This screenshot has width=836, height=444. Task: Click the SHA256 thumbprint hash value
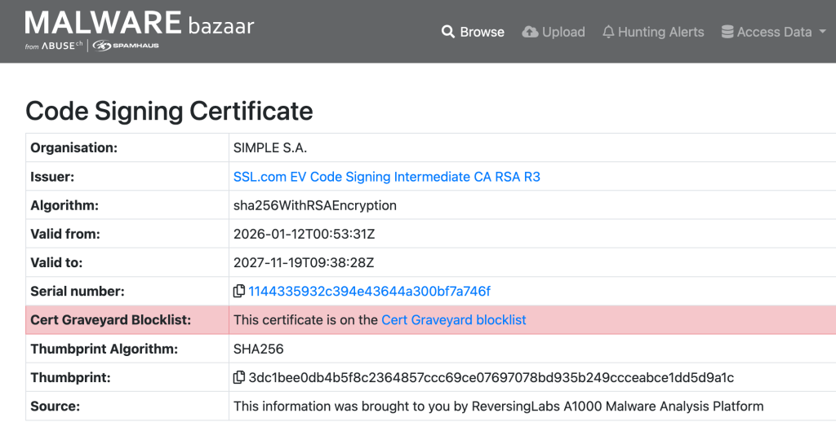tap(491, 377)
